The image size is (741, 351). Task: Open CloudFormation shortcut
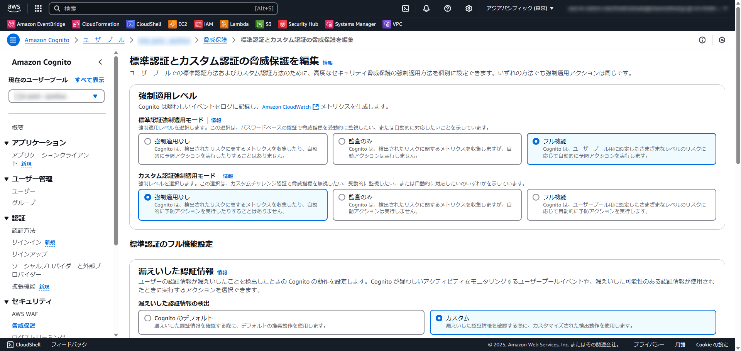pos(96,24)
